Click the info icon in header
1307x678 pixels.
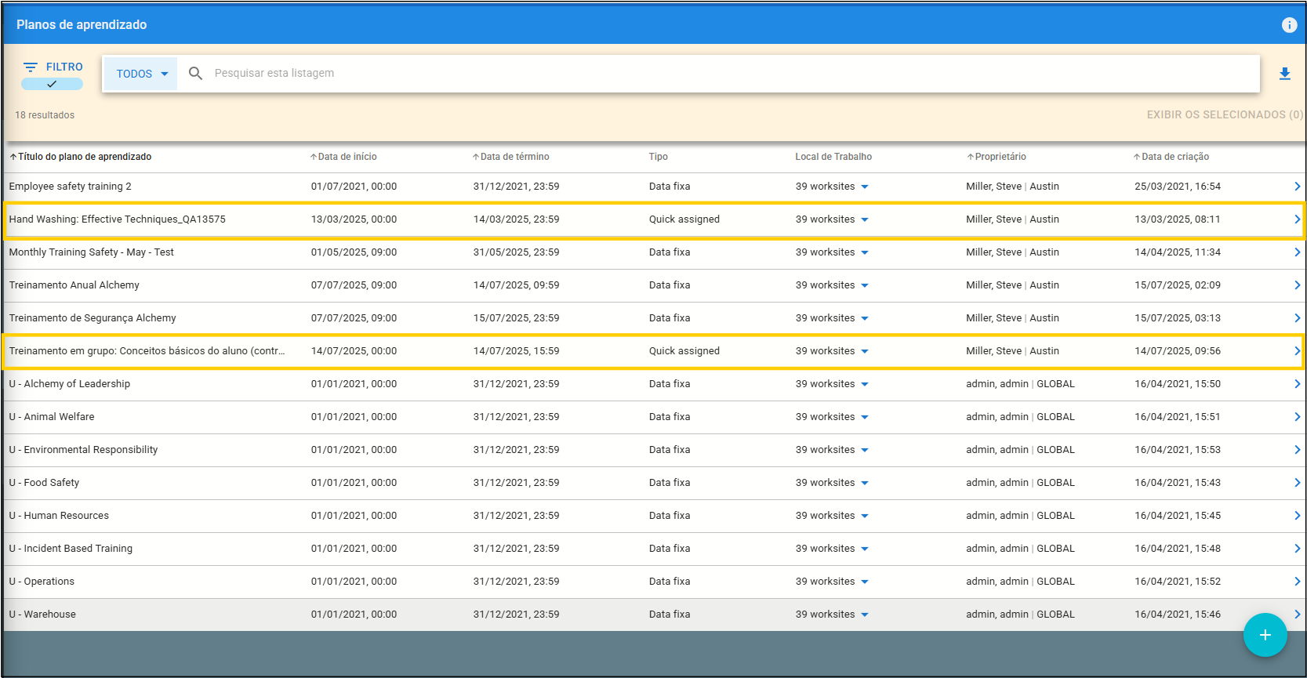pos(1289,25)
